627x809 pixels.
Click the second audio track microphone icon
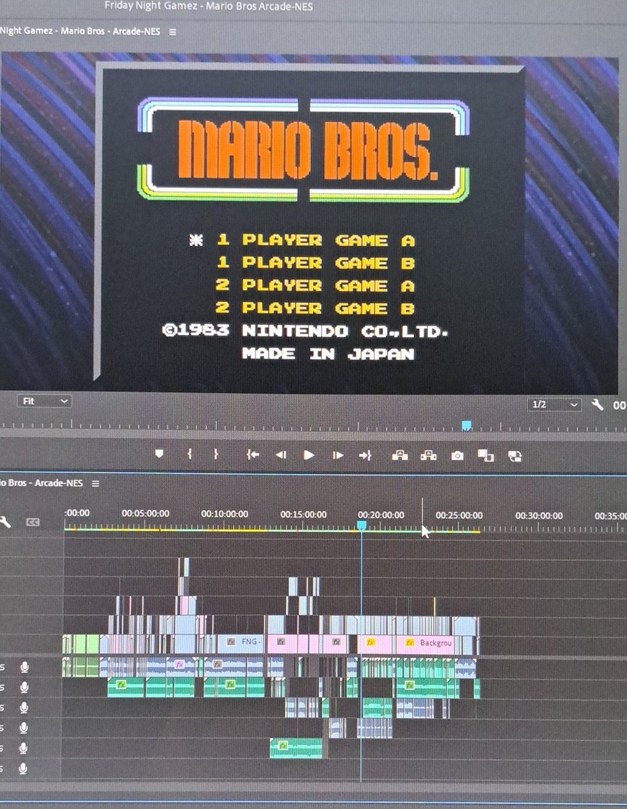[24, 688]
